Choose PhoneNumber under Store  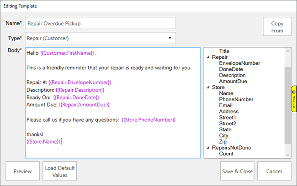236,99
